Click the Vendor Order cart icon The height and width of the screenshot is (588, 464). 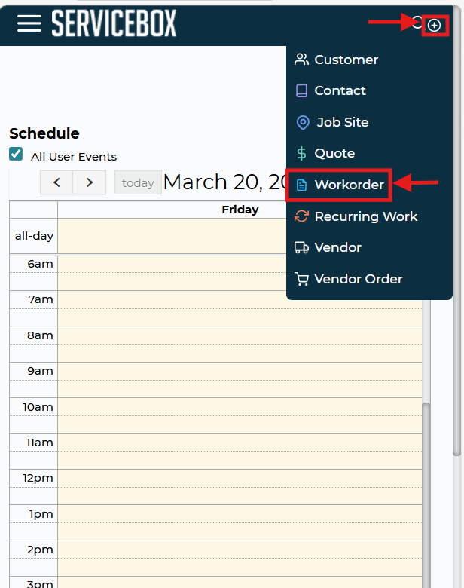(302, 279)
